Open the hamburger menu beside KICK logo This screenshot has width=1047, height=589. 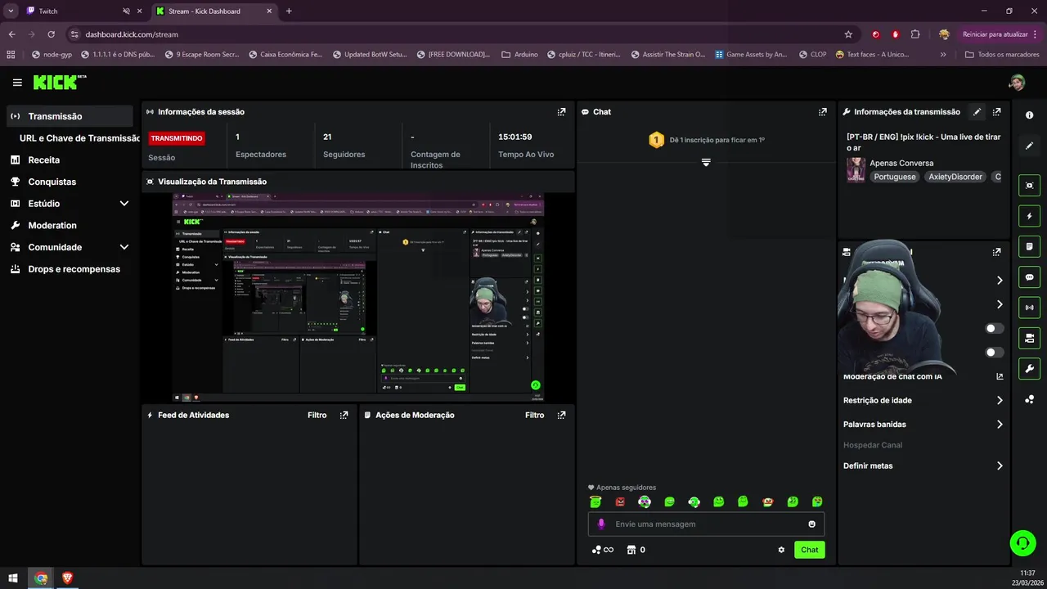(17, 83)
